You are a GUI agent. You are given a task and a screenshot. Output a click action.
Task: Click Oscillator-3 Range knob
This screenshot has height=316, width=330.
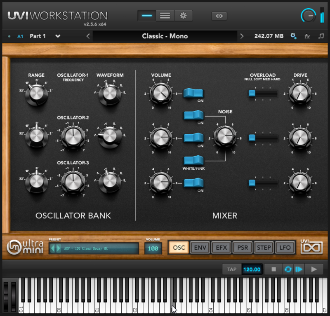point(37,181)
